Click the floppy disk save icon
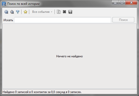139x96 pixels. click(70, 12)
